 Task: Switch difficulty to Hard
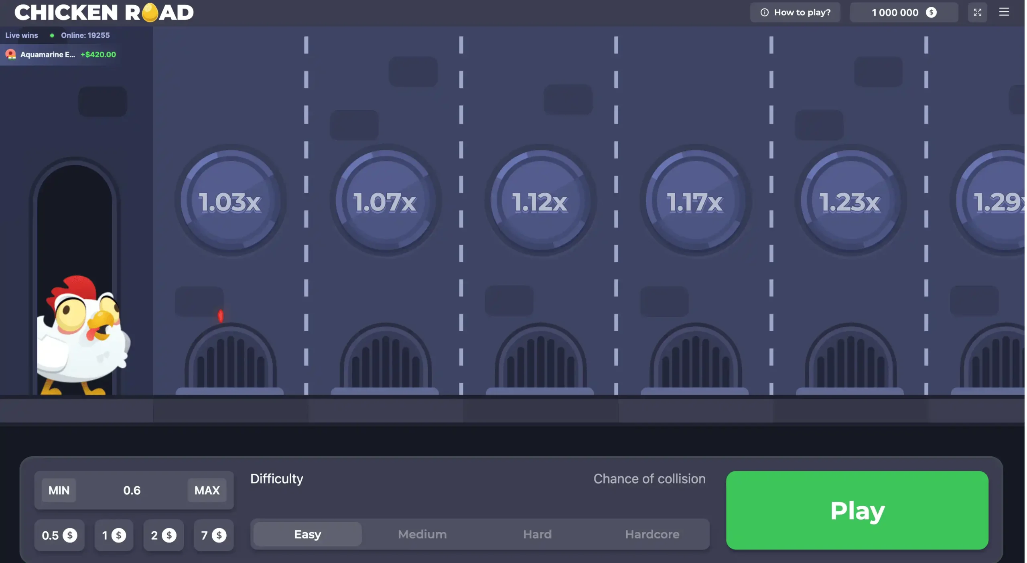pyautogui.click(x=537, y=534)
